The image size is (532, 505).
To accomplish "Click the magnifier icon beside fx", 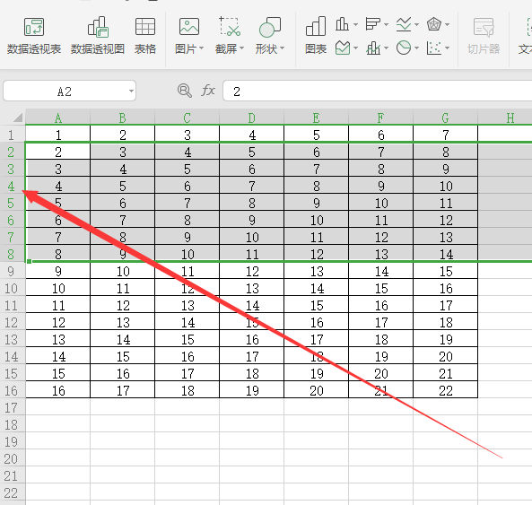I will tap(185, 91).
